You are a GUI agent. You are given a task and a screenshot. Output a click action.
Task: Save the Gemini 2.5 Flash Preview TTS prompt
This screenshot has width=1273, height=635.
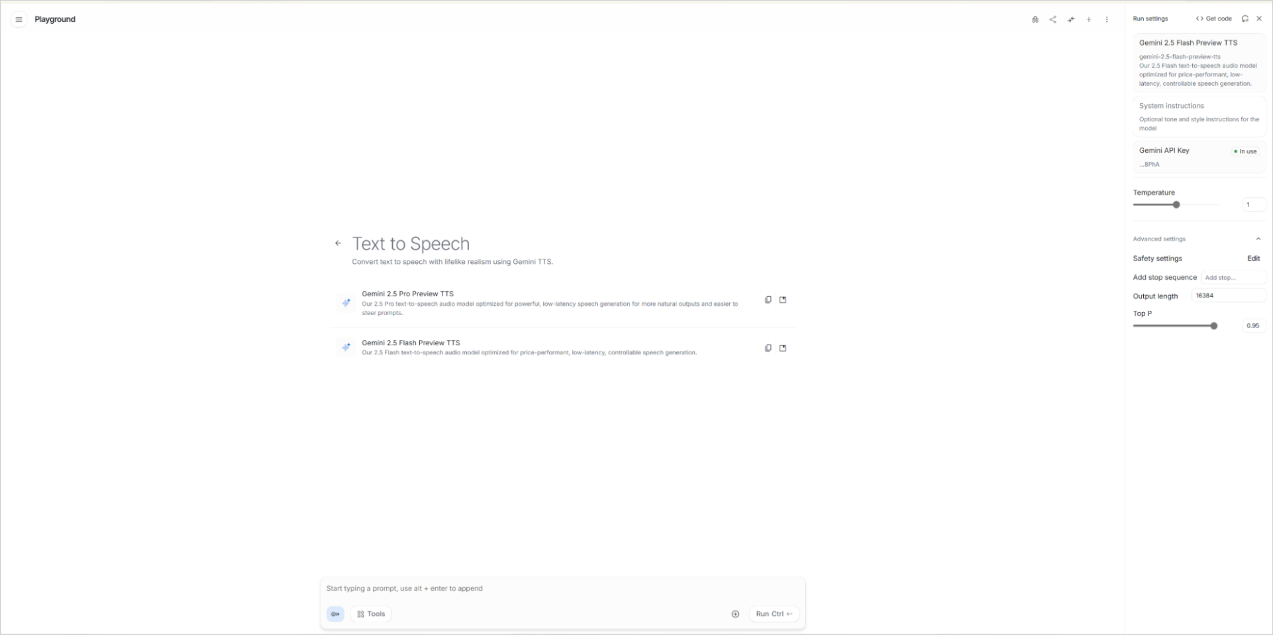click(x=783, y=348)
